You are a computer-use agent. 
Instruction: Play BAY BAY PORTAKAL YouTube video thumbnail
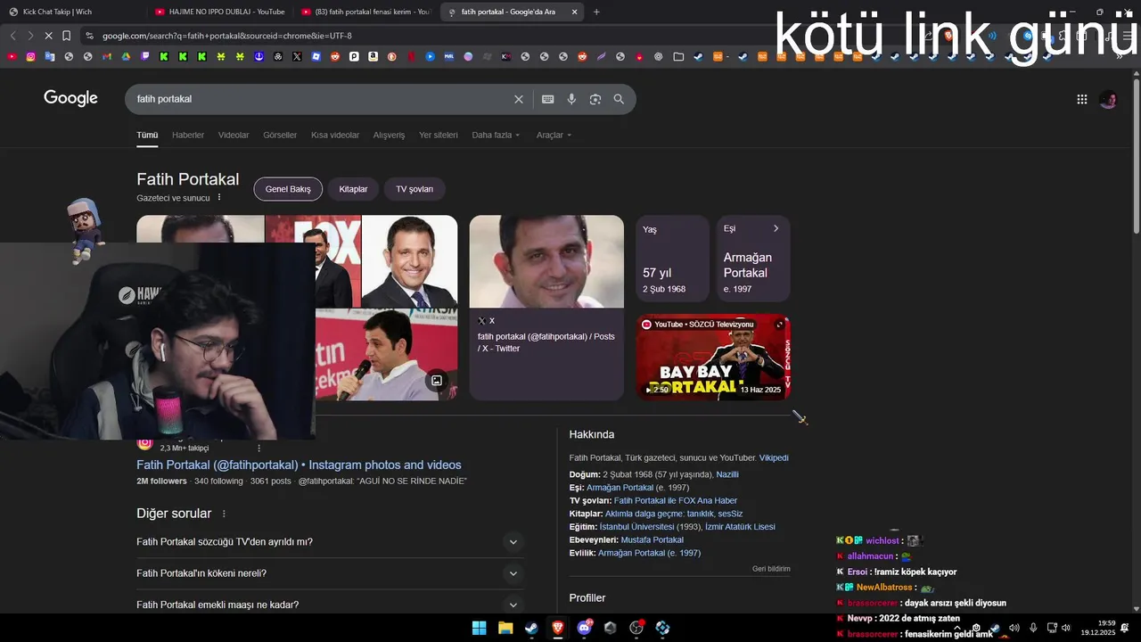(x=713, y=357)
